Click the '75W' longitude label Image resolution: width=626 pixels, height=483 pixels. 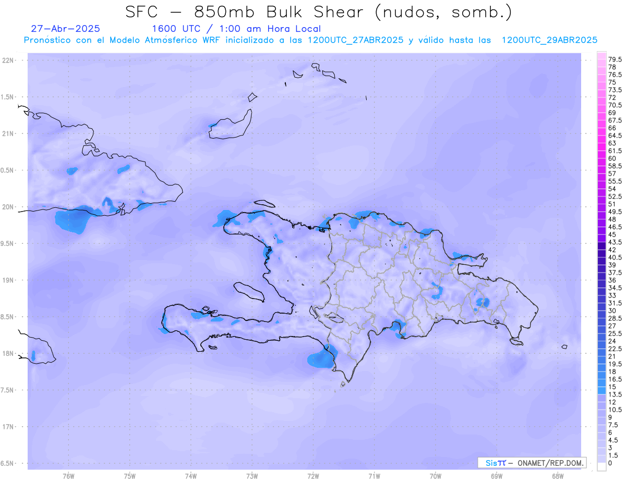130,476
